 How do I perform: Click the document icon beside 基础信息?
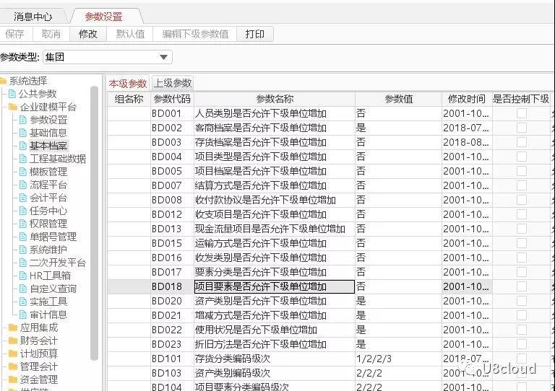(x=23, y=133)
